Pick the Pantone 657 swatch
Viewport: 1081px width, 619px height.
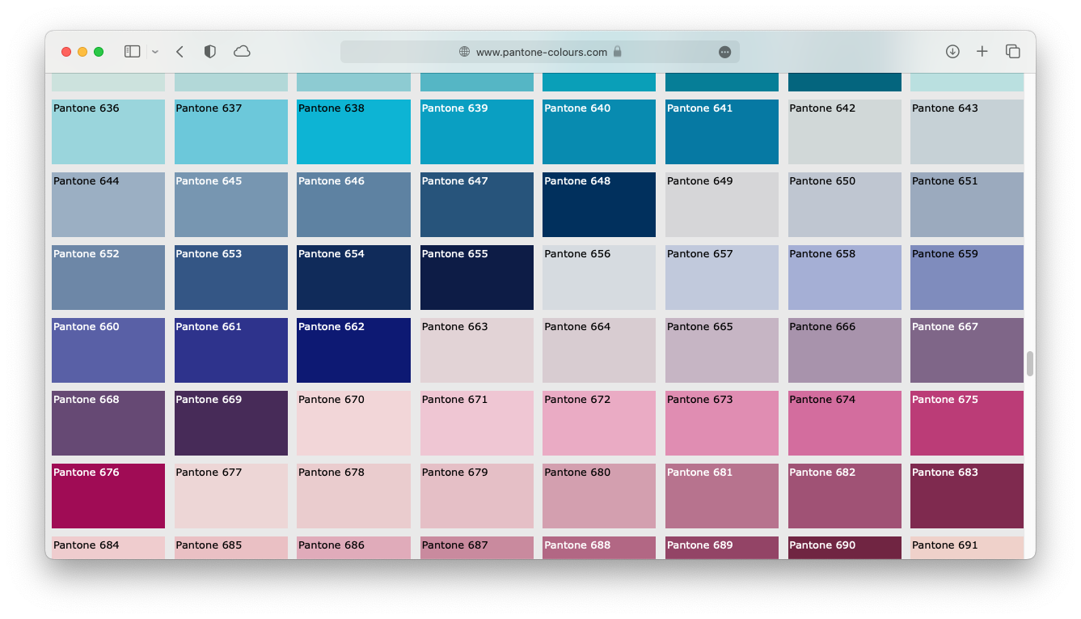(722, 278)
